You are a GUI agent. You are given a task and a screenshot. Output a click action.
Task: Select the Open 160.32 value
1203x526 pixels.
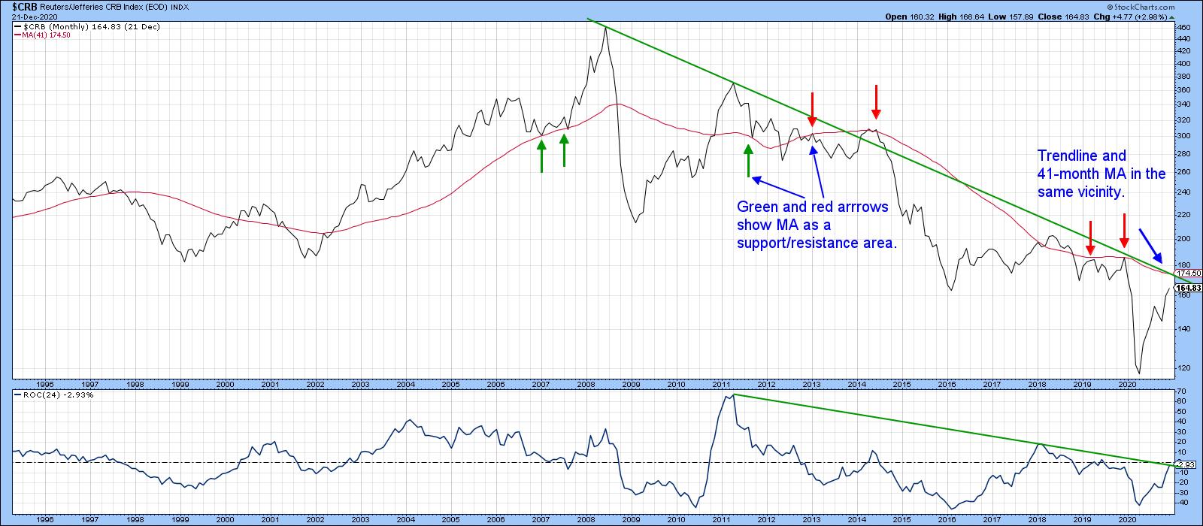click(x=909, y=15)
